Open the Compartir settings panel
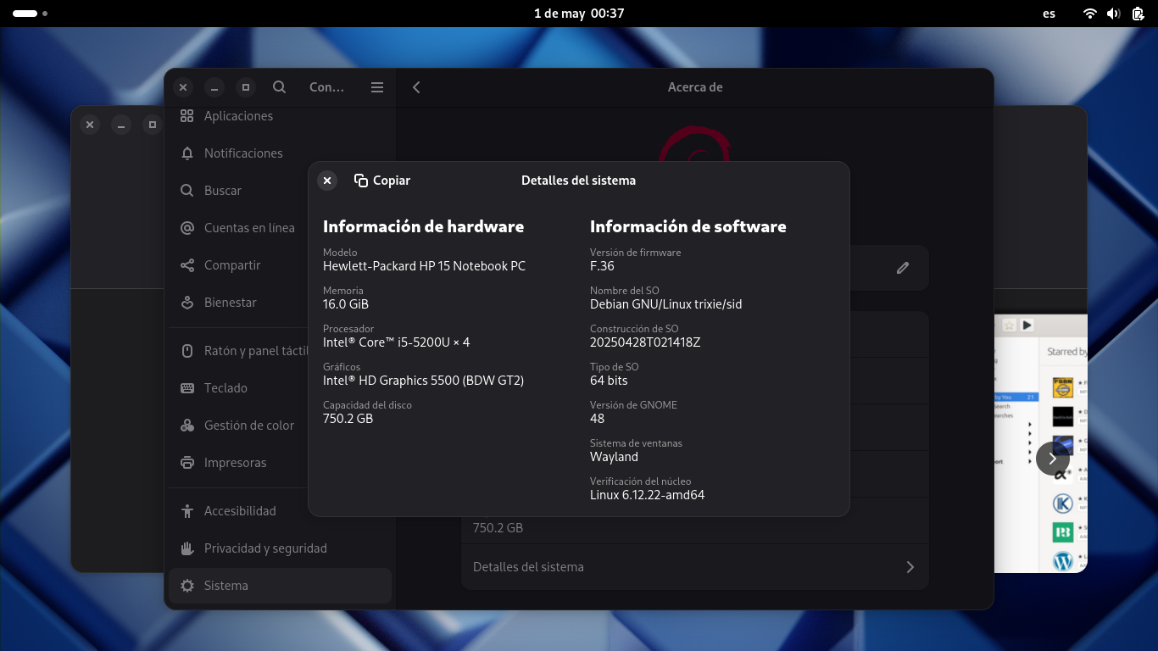1158x651 pixels. (280, 265)
